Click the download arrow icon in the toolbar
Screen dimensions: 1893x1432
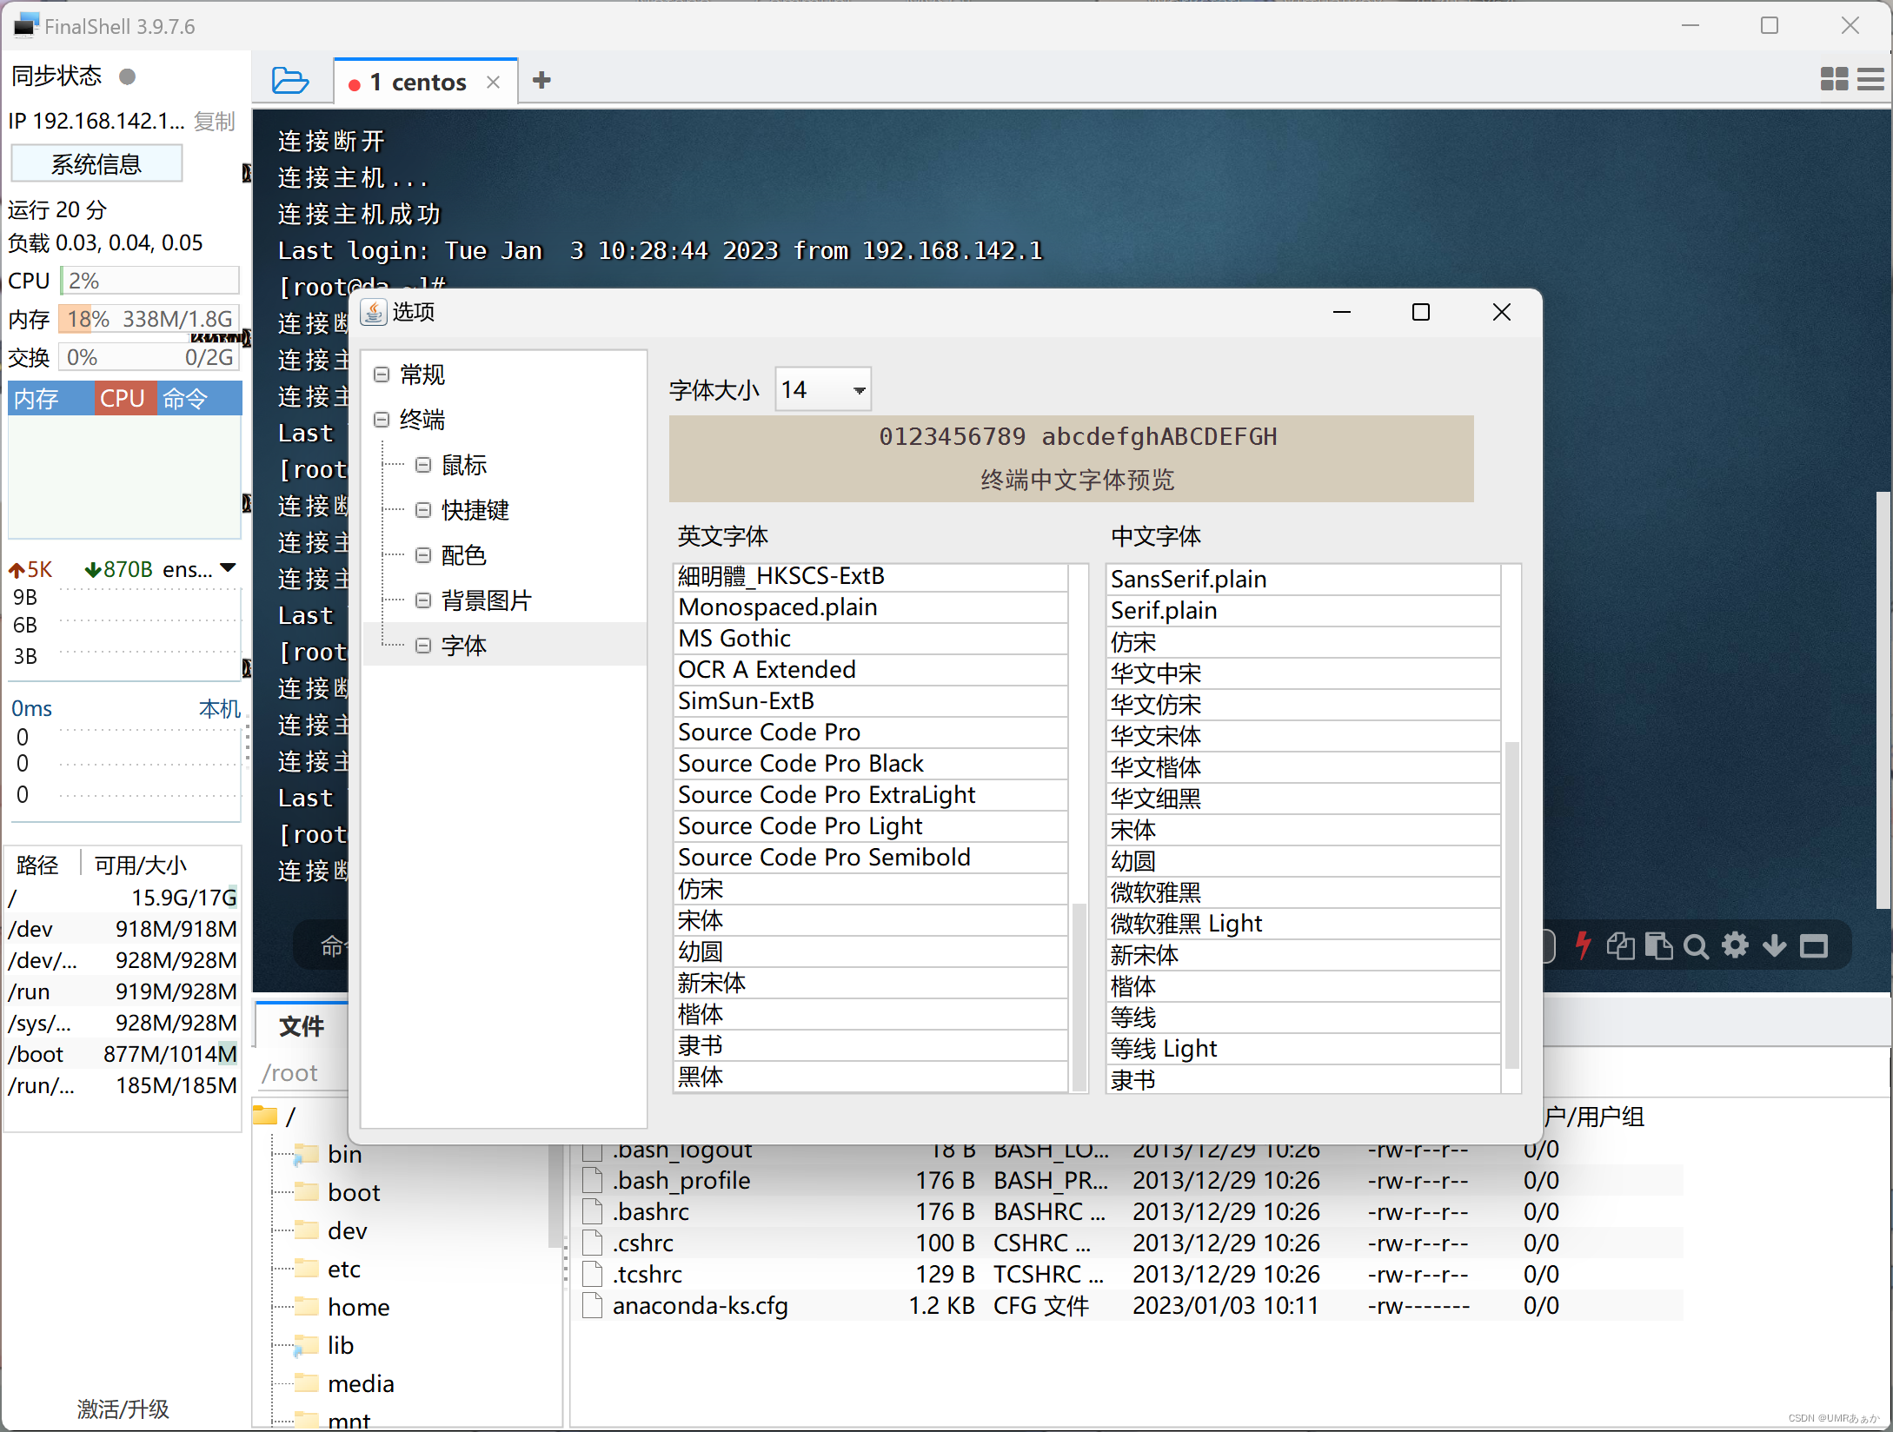pyautogui.click(x=1774, y=945)
